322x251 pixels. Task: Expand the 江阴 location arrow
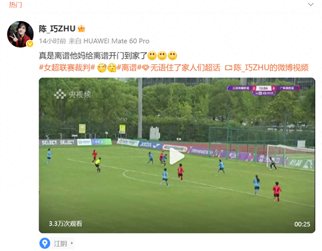tap(72, 243)
